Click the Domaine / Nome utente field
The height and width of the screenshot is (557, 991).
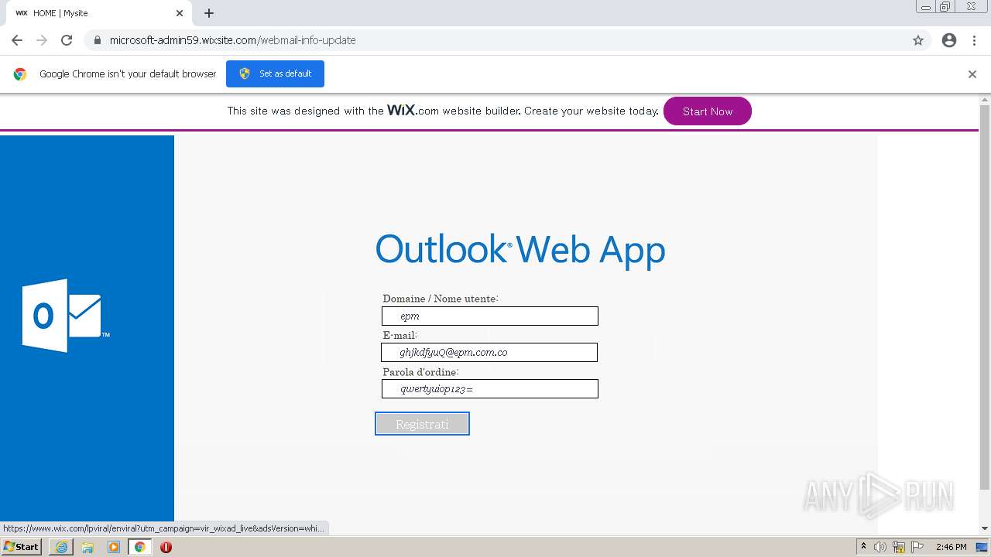tap(490, 316)
